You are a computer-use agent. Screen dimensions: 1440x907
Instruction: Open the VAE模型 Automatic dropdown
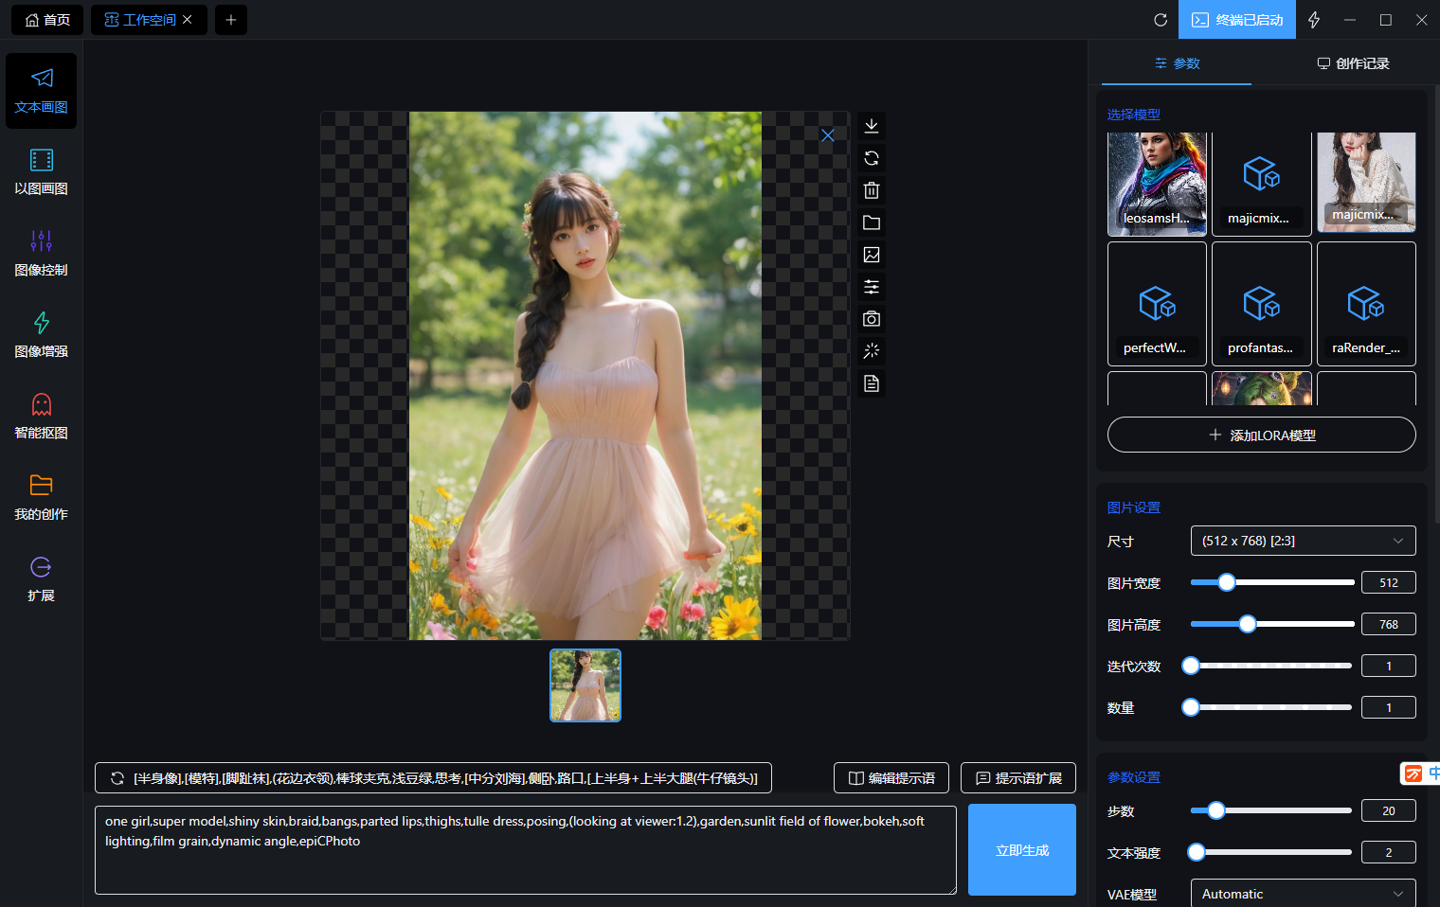click(x=1303, y=894)
